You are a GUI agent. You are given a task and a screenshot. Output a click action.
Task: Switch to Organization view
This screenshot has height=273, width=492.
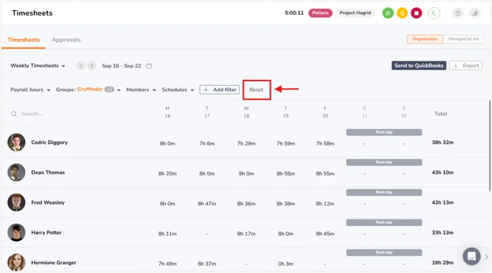click(425, 39)
